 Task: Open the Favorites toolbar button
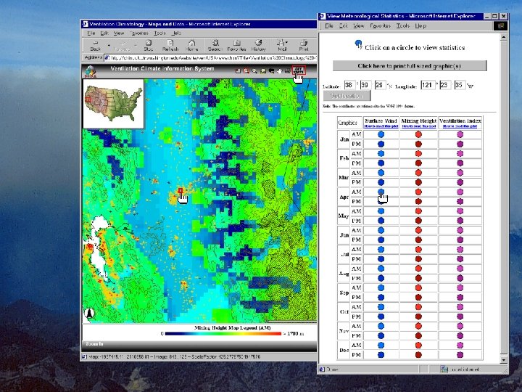click(x=236, y=45)
